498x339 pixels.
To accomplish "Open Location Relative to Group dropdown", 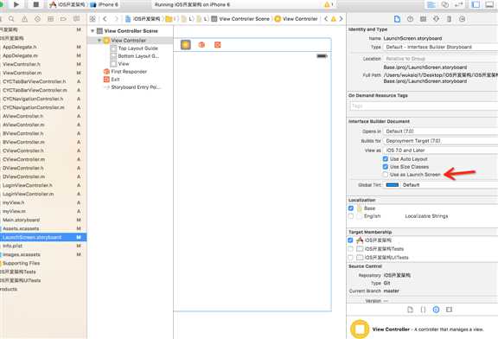I will [440, 59].
